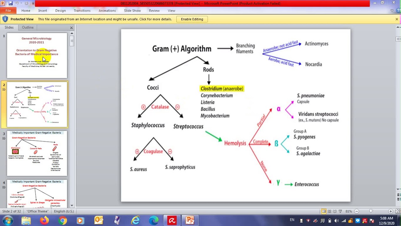The image size is (401, 226).
Task: Switch to Slide Sorter view icon
Action: 330,211
